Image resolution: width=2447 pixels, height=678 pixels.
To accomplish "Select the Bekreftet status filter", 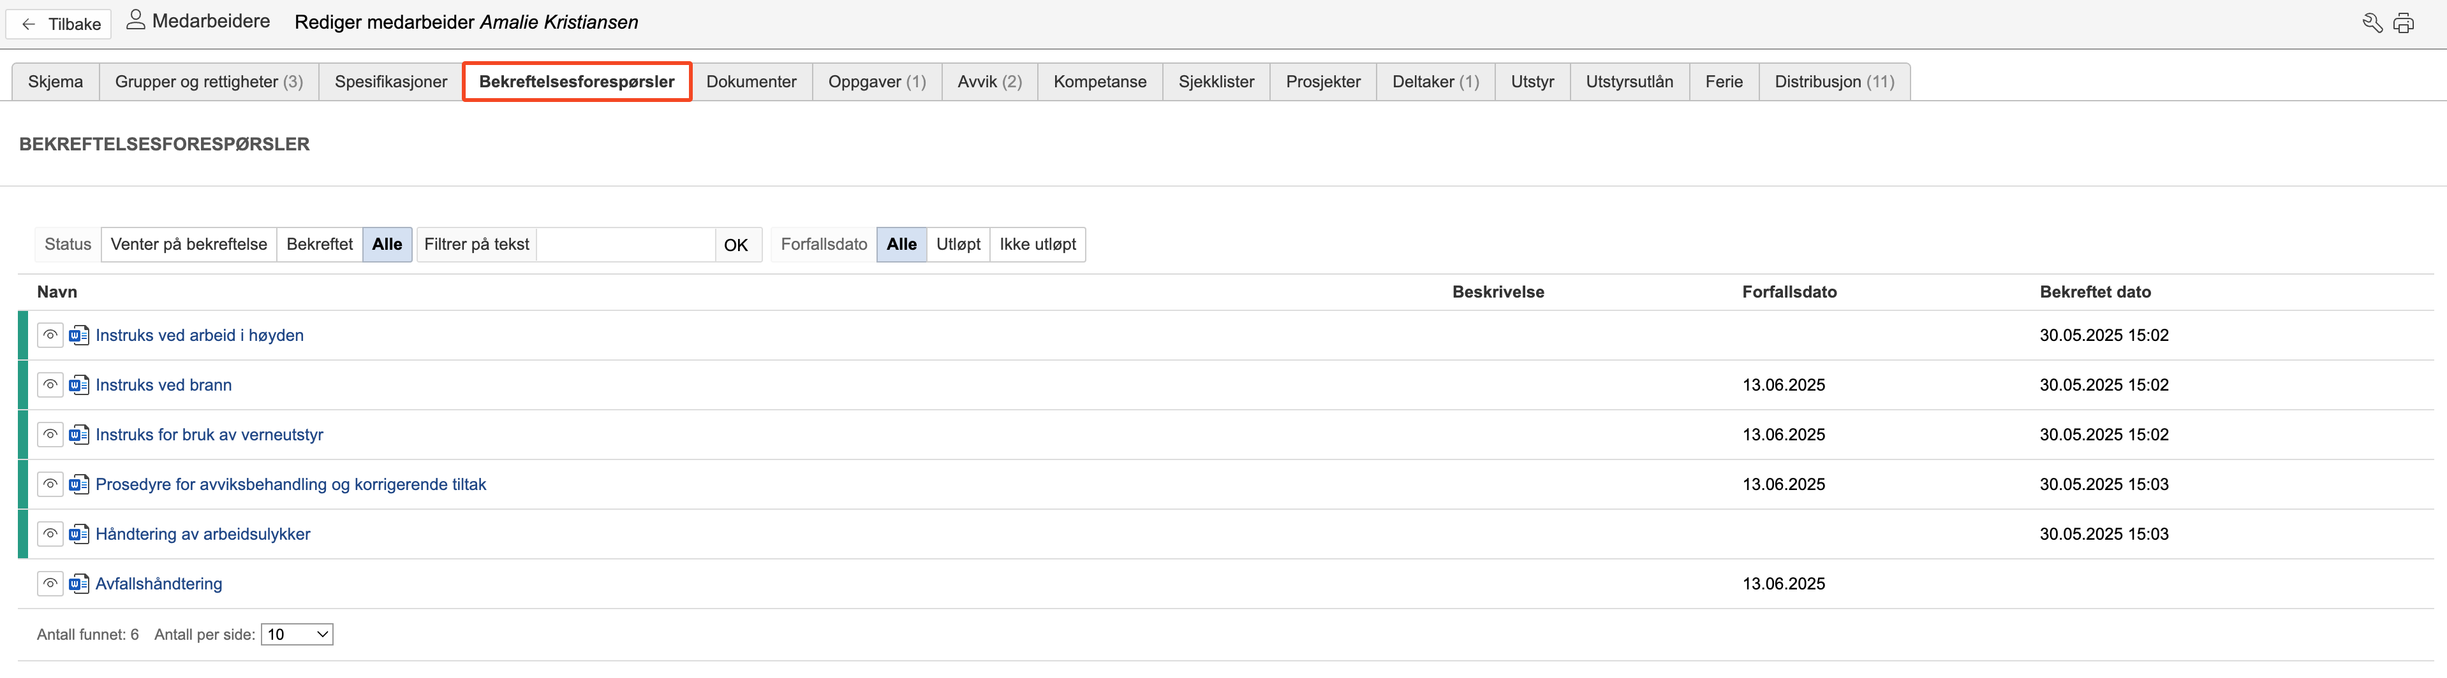I will (x=319, y=245).
